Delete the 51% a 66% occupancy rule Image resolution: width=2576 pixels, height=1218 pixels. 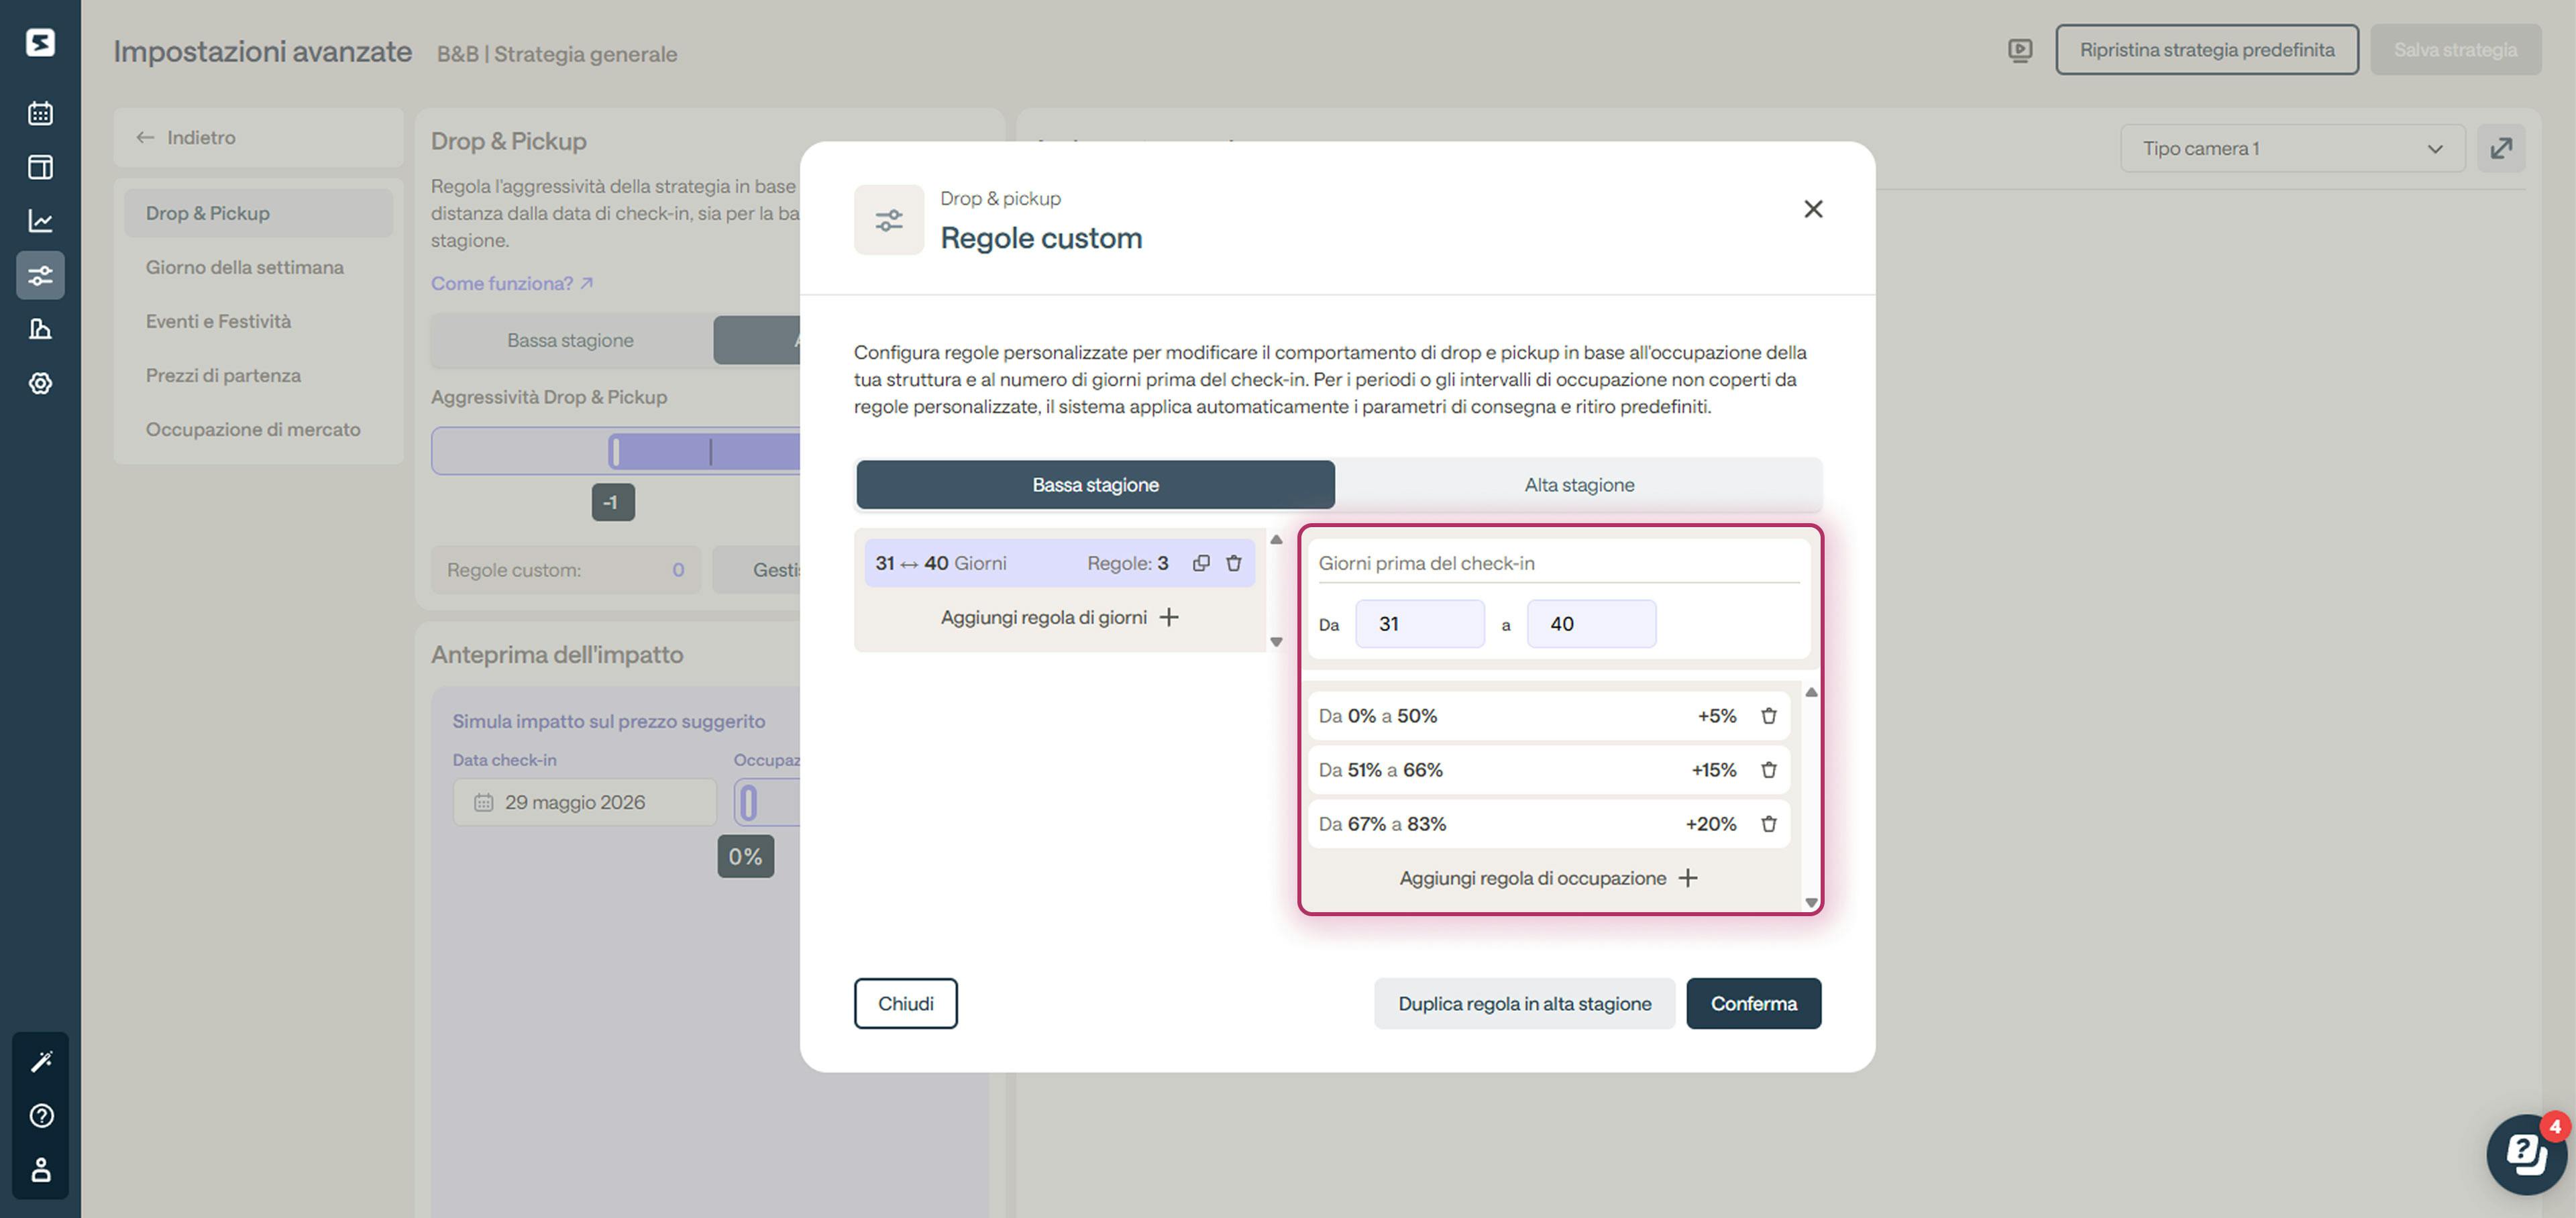click(x=1769, y=770)
